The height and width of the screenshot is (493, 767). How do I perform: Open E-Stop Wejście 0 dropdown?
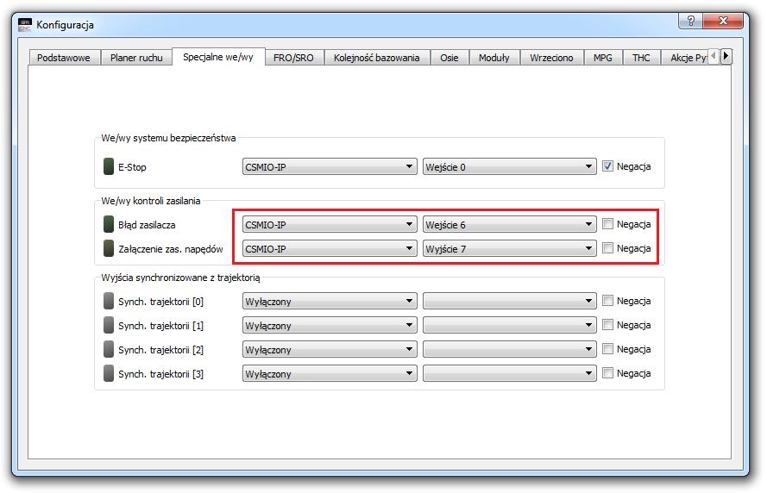click(x=509, y=166)
